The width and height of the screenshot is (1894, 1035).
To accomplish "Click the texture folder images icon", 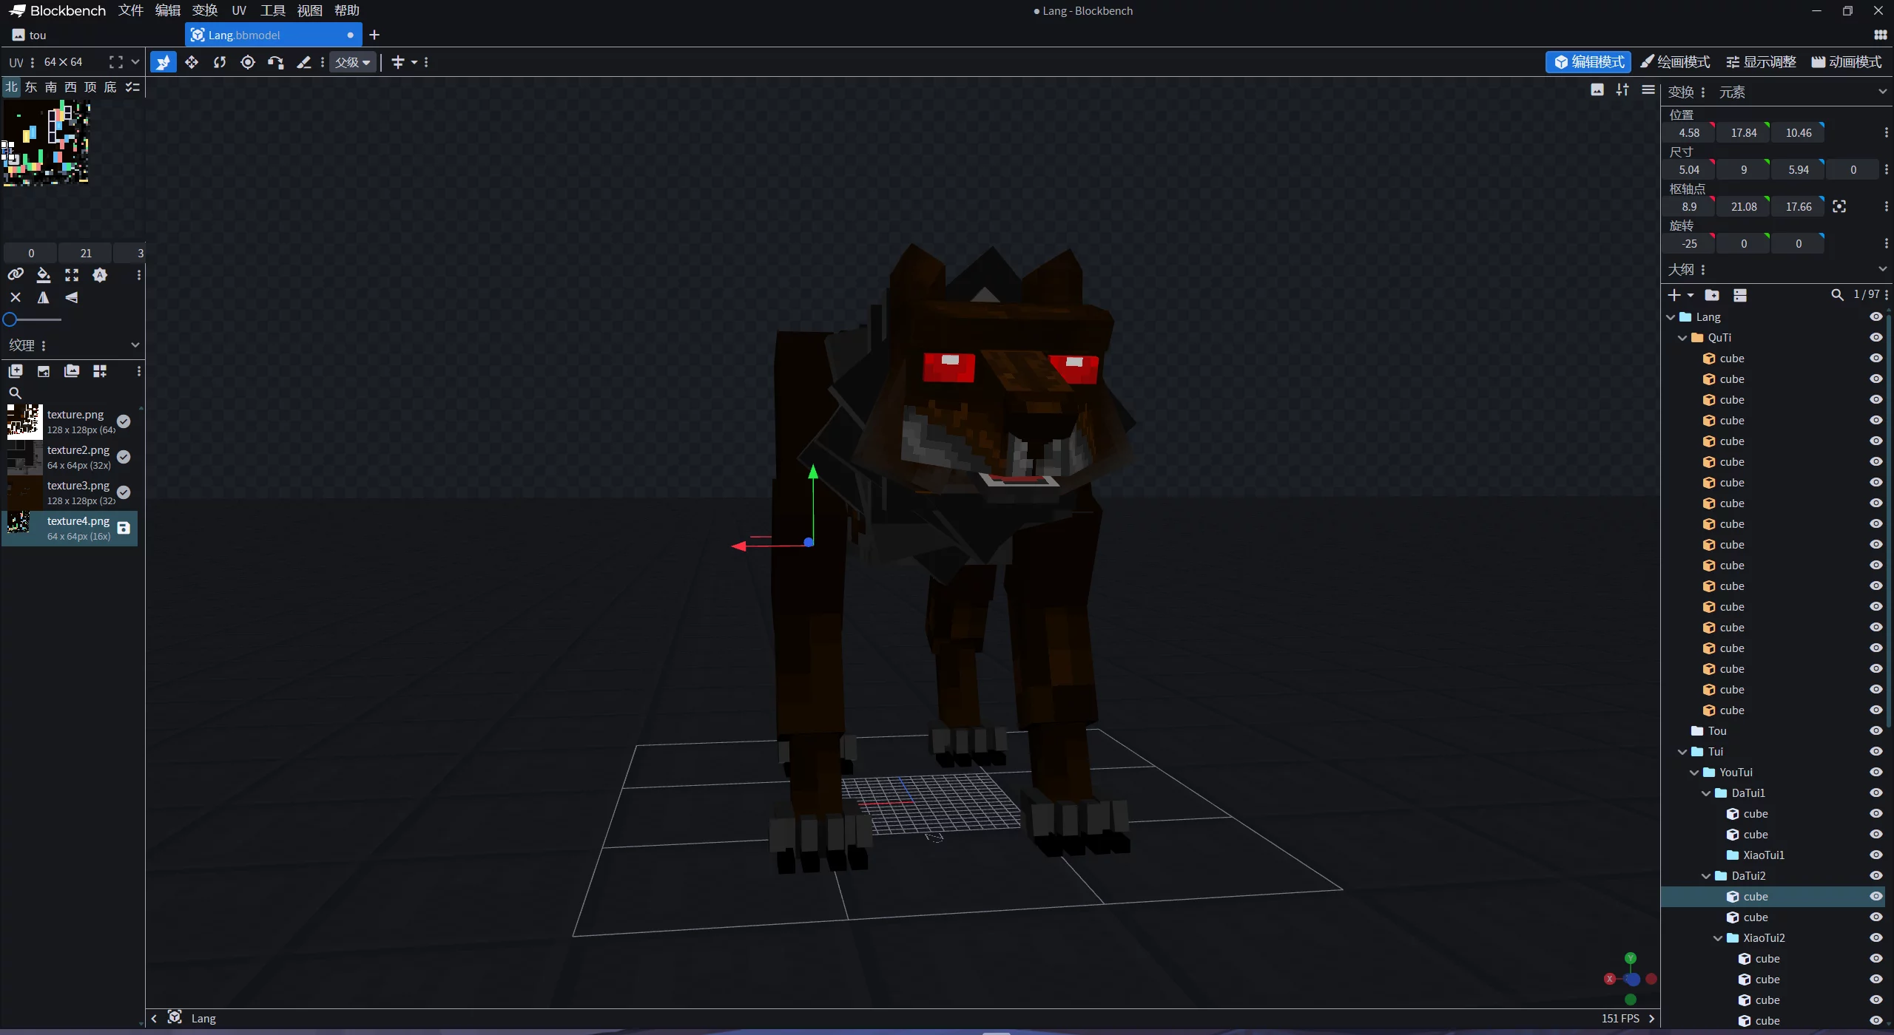I will pos(72,371).
